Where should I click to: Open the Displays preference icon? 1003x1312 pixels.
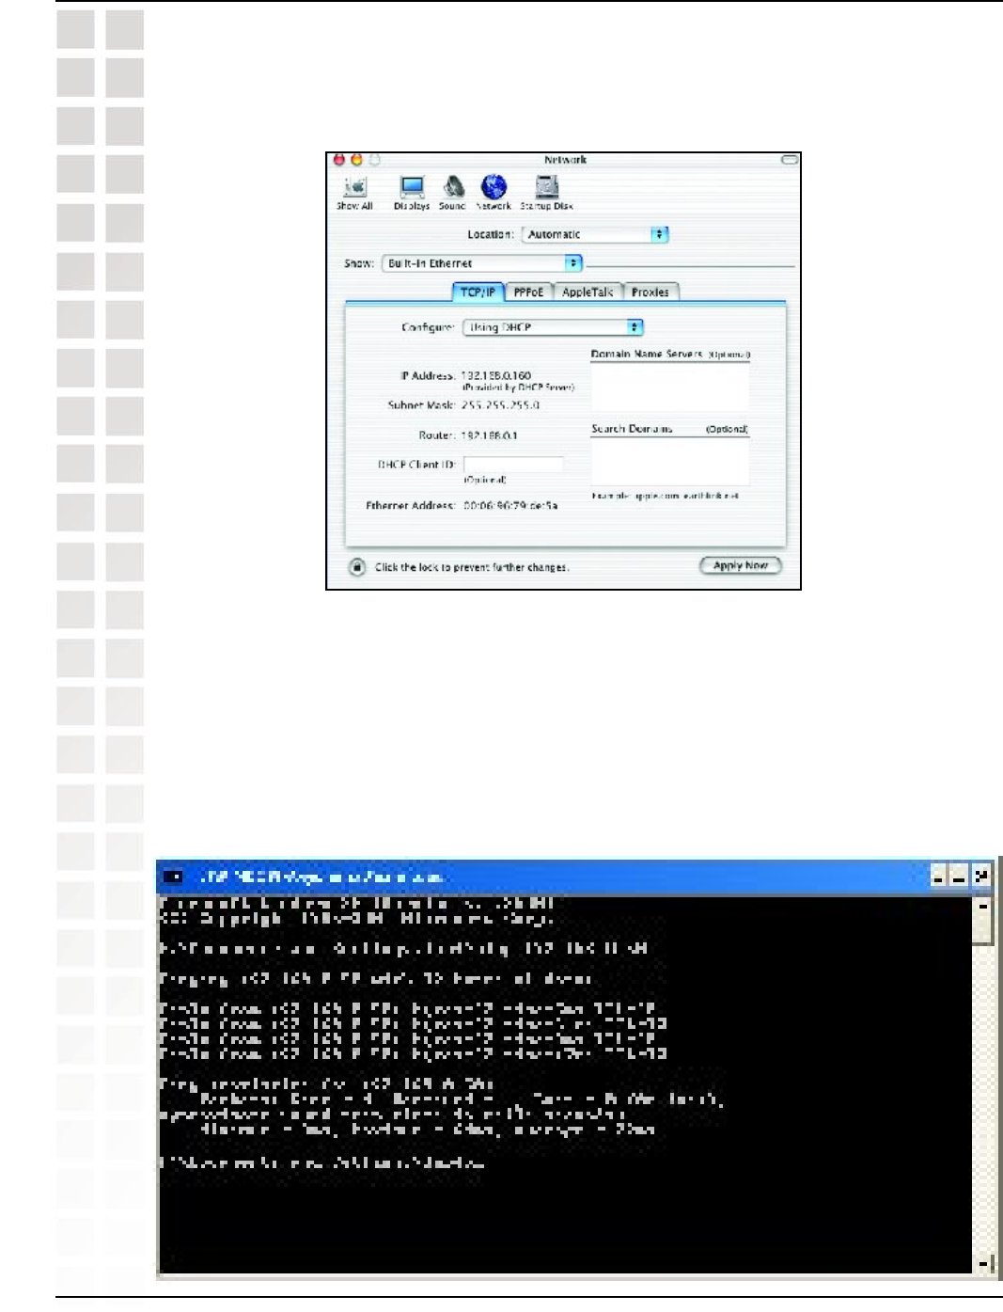[x=412, y=193]
